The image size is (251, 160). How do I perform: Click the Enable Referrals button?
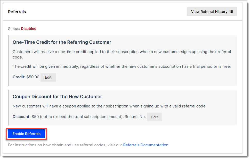pyautogui.click(x=26, y=134)
